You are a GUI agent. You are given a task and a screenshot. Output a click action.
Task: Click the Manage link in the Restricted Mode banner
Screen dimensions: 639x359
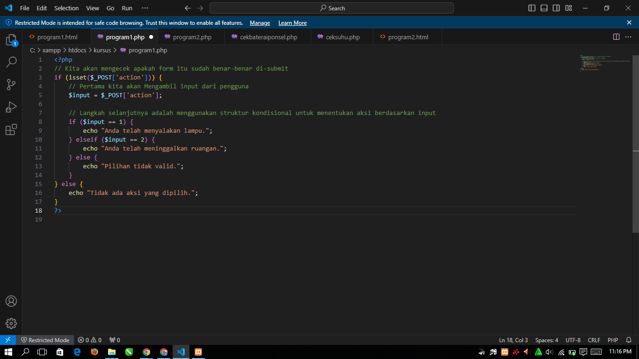260,23
